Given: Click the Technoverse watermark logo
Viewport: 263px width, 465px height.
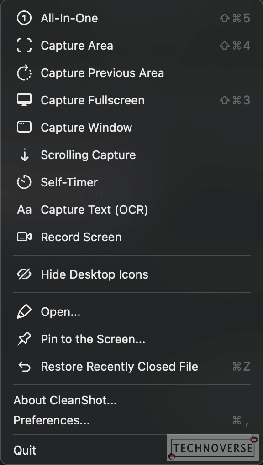Looking at the screenshot, I should (213, 448).
